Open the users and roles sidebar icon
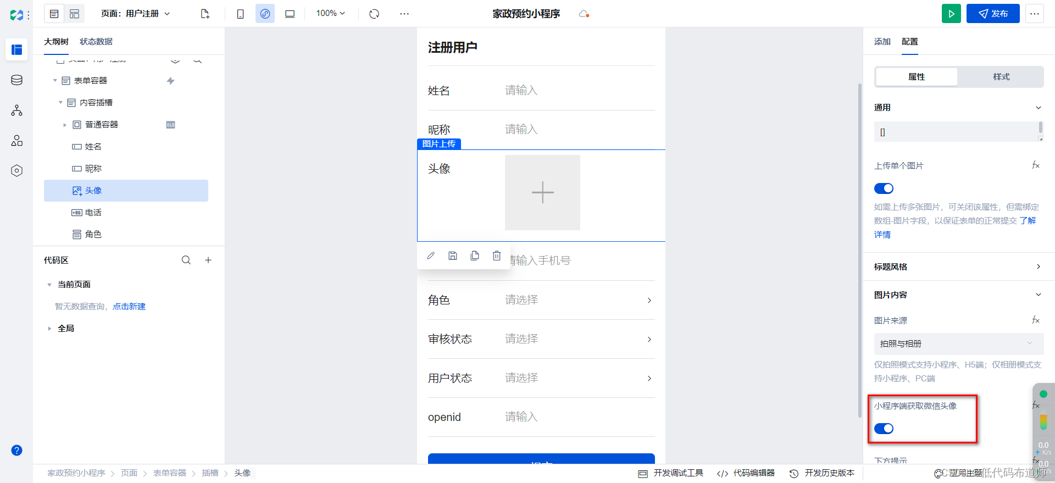The image size is (1055, 483). (16, 141)
